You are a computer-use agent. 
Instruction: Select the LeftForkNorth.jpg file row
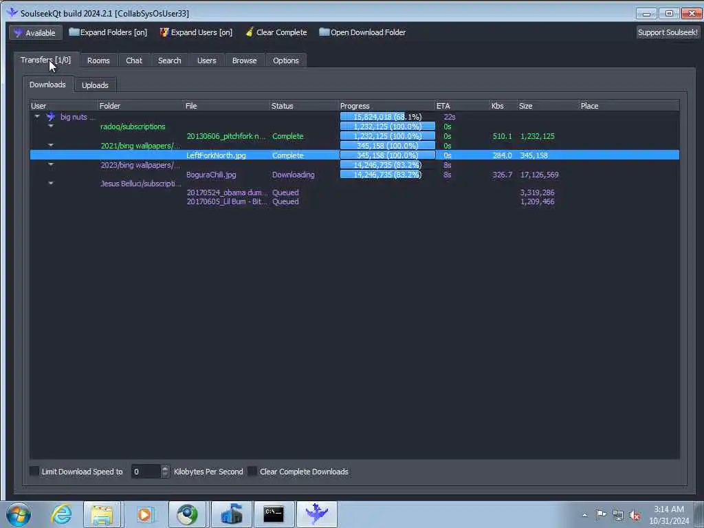tap(354, 155)
